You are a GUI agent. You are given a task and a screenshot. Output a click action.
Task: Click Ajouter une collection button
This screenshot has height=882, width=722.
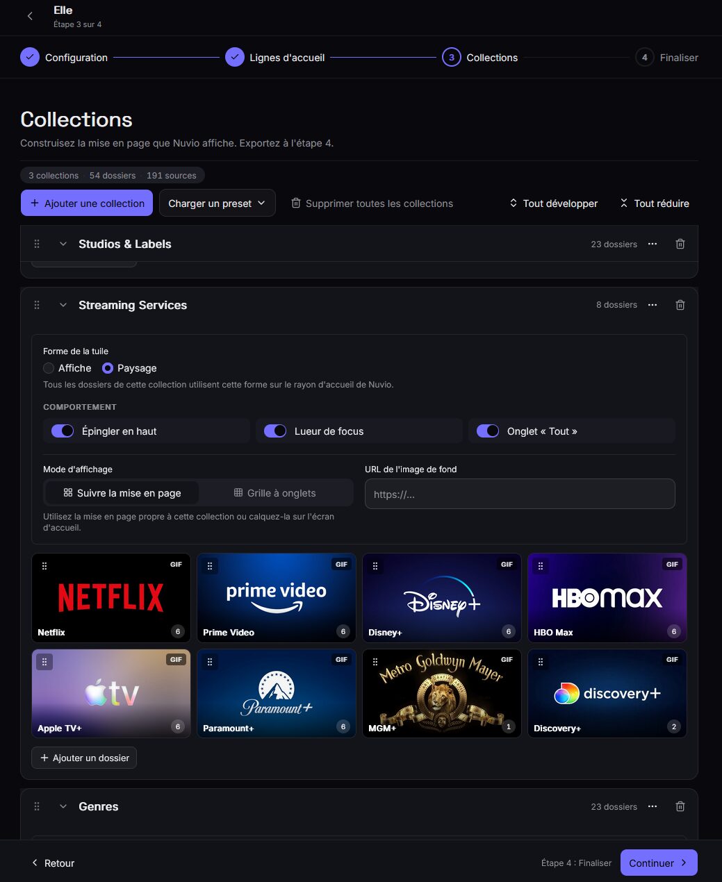[87, 203]
